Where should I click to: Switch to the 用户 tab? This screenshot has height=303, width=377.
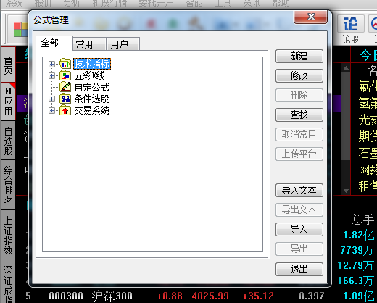coord(123,44)
